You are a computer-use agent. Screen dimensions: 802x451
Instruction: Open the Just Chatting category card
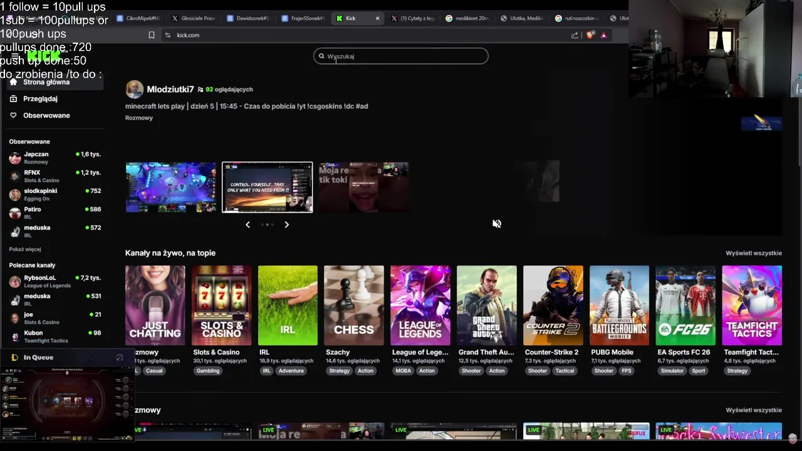[155, 306]
